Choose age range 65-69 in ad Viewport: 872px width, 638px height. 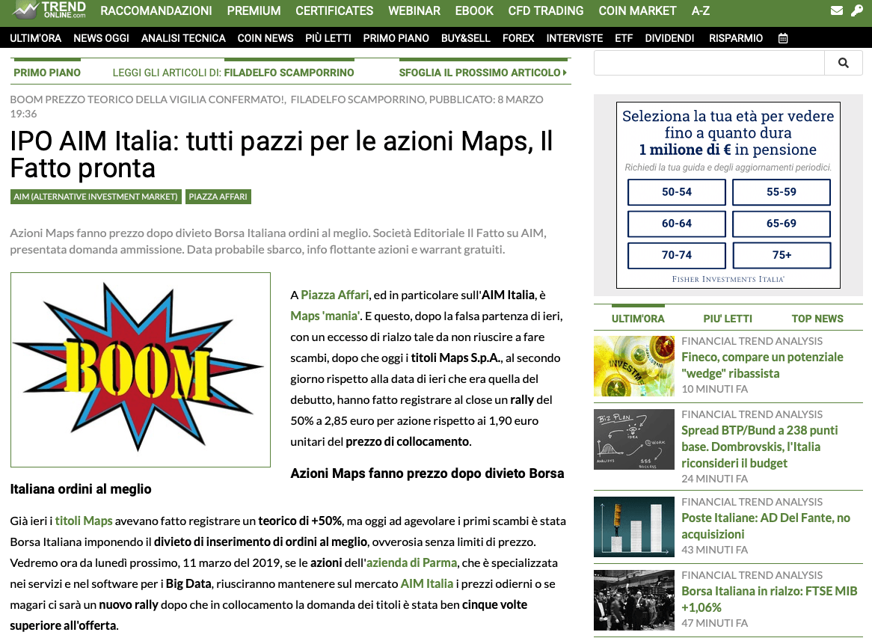pyautogui.click(x=782, y=224)
